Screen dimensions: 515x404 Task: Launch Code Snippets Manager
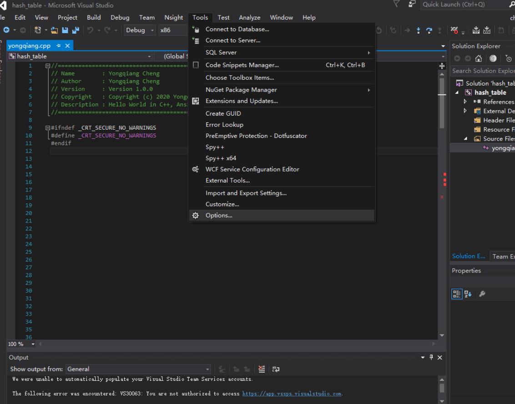click(x=242, y=65)
